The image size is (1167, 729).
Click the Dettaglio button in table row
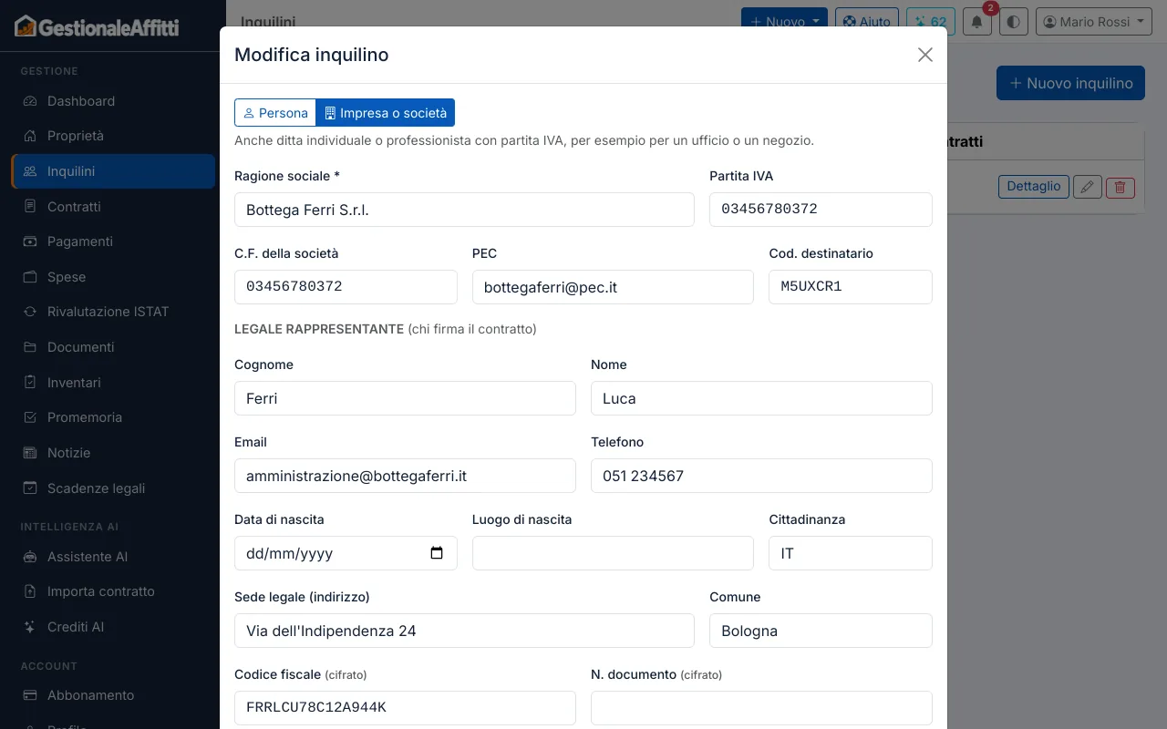coord(1034,187)
